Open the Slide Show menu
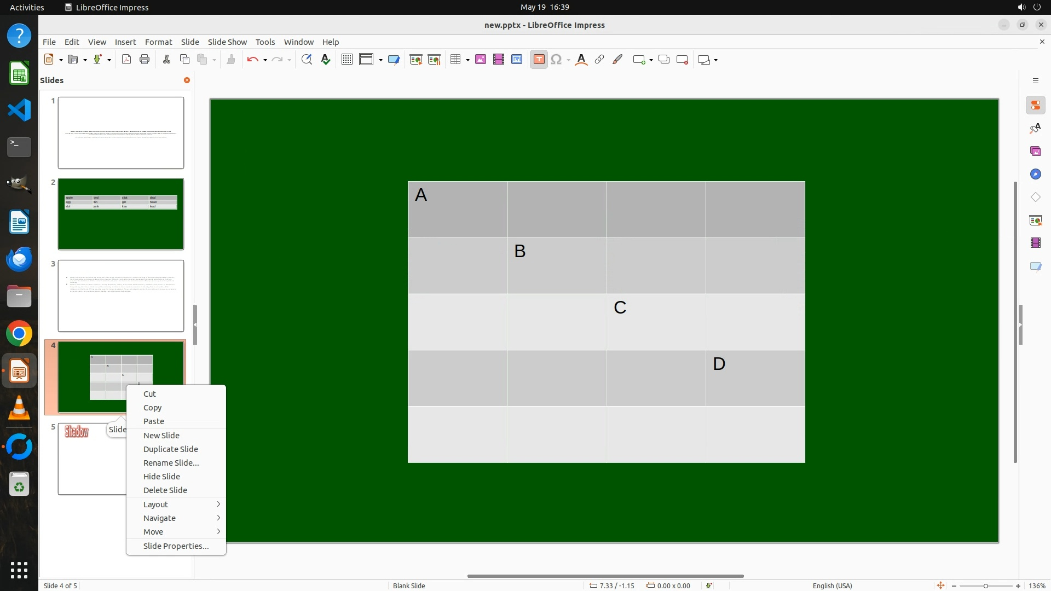This screenshot has height=591, width=1051. (227, 42)
